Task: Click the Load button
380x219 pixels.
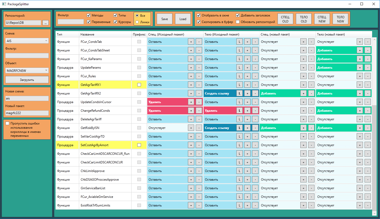Action: [183, 19]
